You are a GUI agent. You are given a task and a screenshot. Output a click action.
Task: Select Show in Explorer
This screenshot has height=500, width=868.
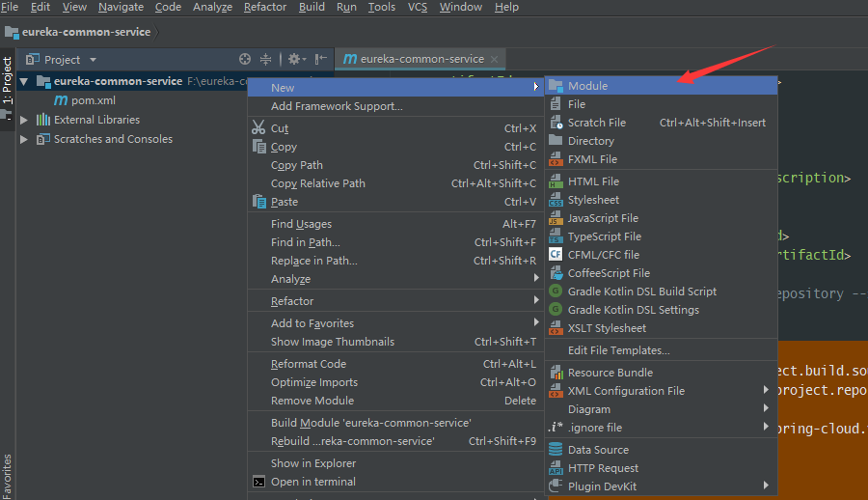pos(395,463)
